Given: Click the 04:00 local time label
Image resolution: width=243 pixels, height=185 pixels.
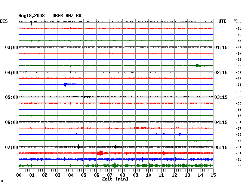Looking at the screenshot, I should click(12, 73).
